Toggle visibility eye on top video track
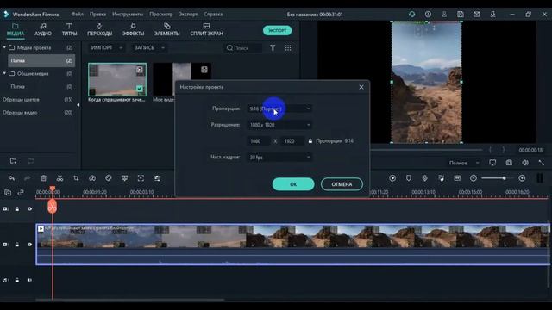This screenshot has height=310, width=552. 29,209
